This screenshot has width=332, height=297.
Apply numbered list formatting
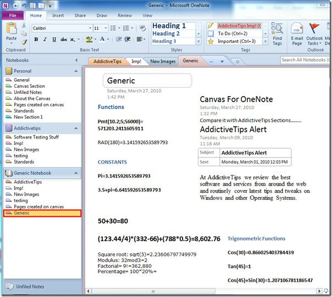[126, 28]
